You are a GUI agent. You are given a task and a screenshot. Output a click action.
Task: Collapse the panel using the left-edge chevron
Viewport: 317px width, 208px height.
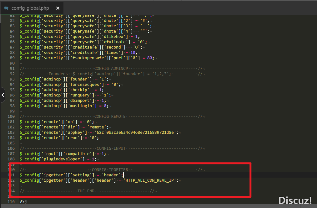point(3,95)
